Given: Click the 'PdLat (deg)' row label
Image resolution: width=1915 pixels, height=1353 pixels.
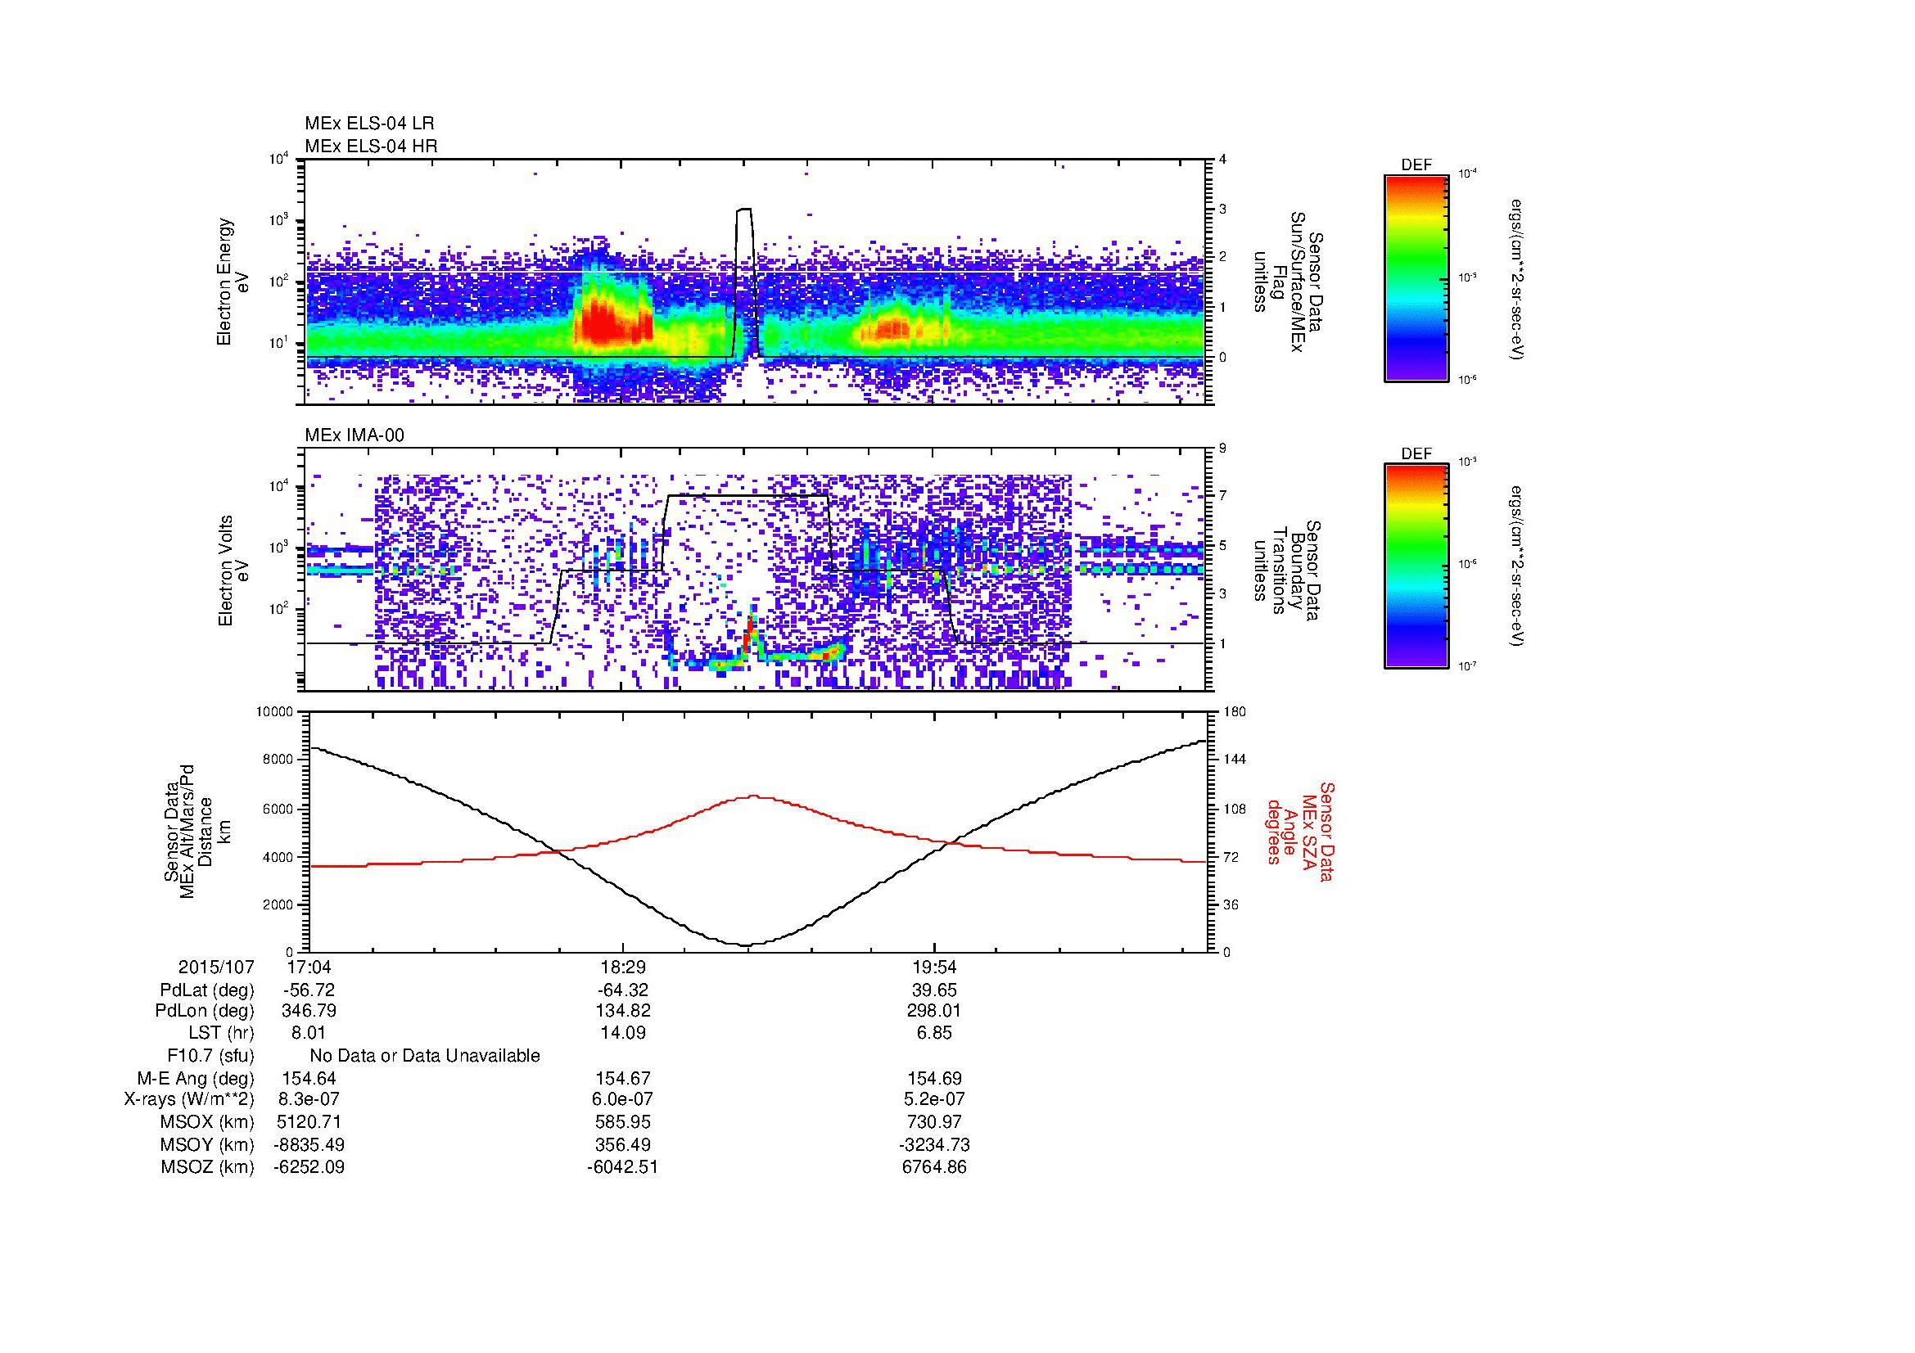Looking at the screenshot, I should (x=207, y=990).
